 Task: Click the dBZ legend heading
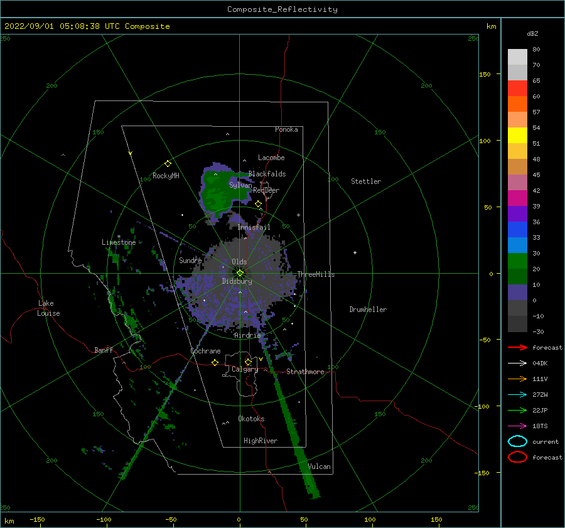click(532, 33)
